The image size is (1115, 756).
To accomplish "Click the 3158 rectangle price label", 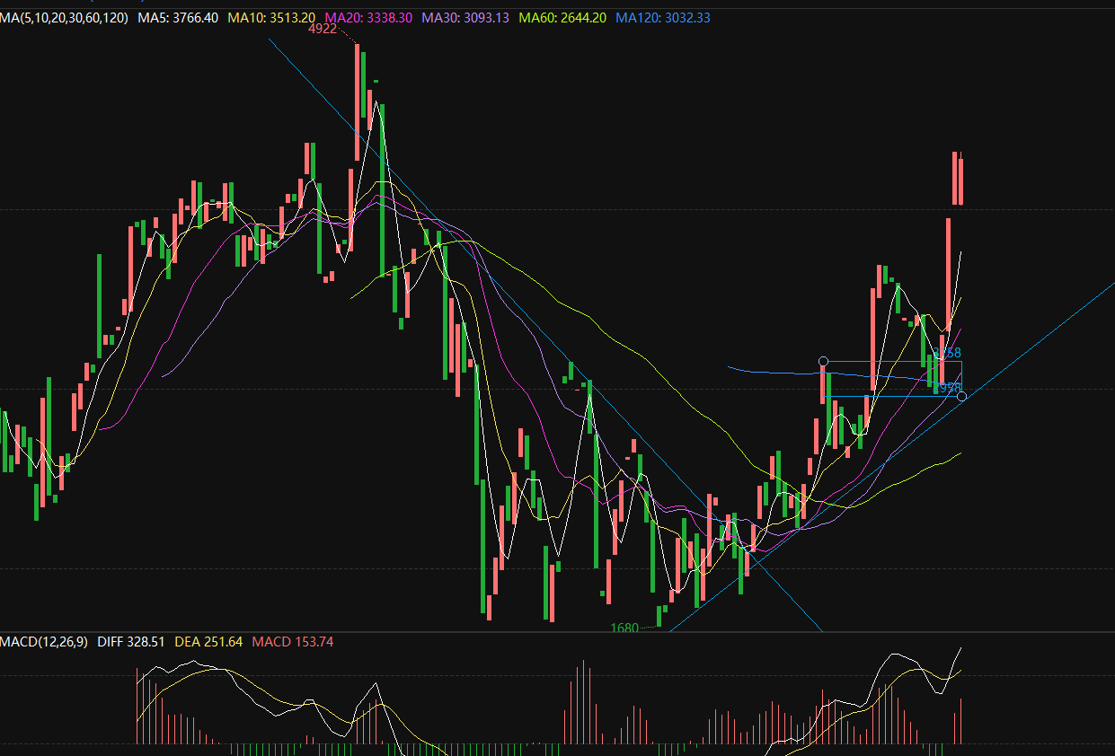I will point(947,353).
